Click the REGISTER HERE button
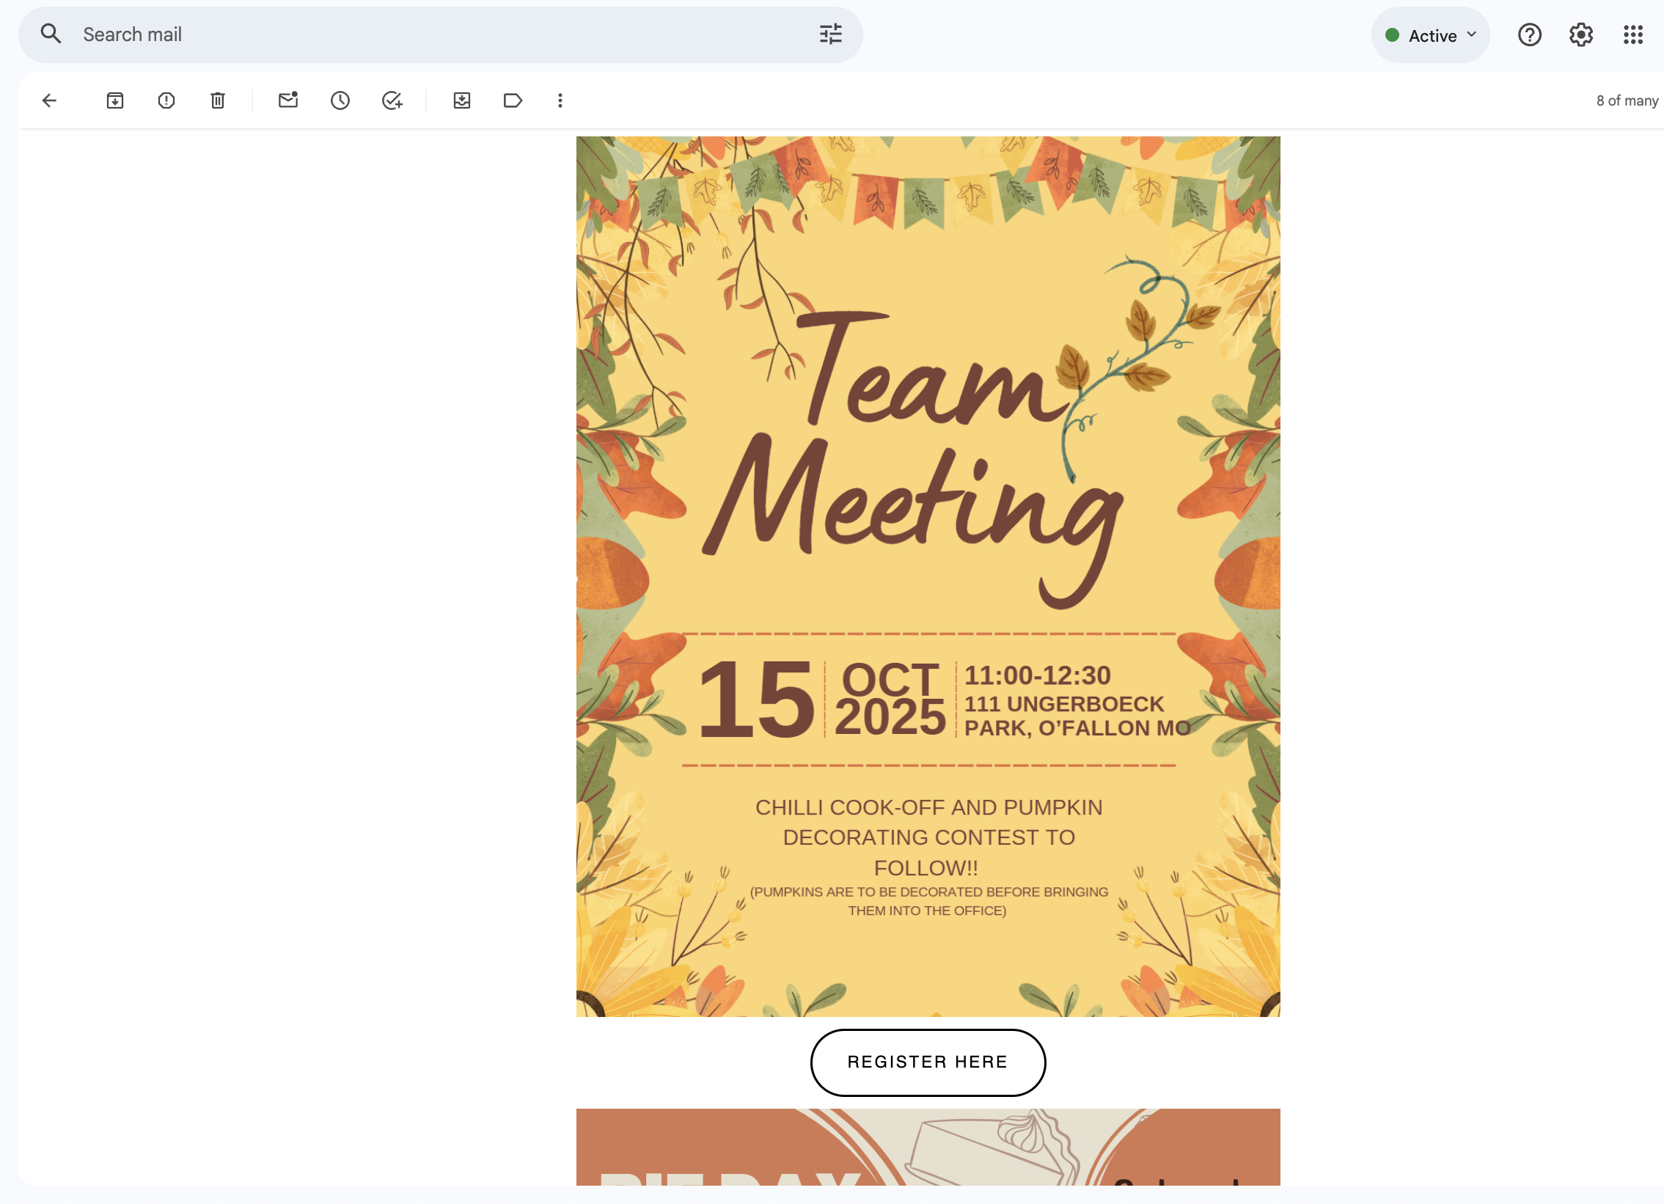 click(928, 1062)
